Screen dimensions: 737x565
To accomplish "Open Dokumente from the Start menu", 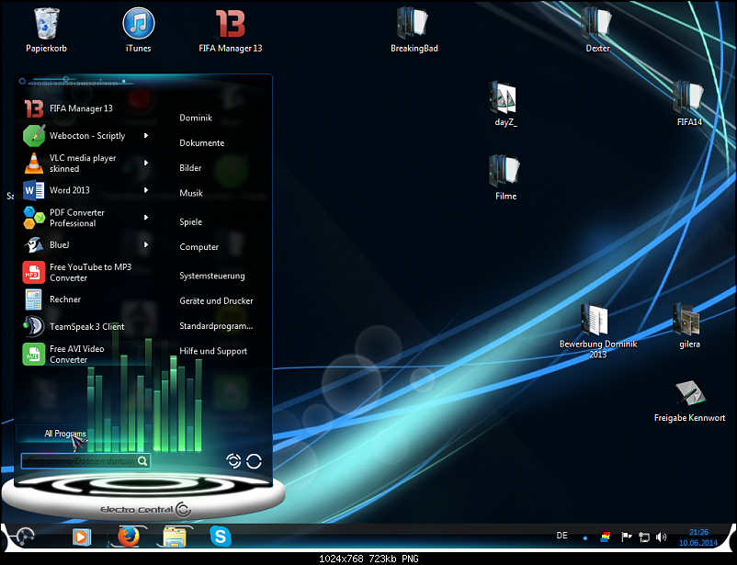I will coord(201,143).
